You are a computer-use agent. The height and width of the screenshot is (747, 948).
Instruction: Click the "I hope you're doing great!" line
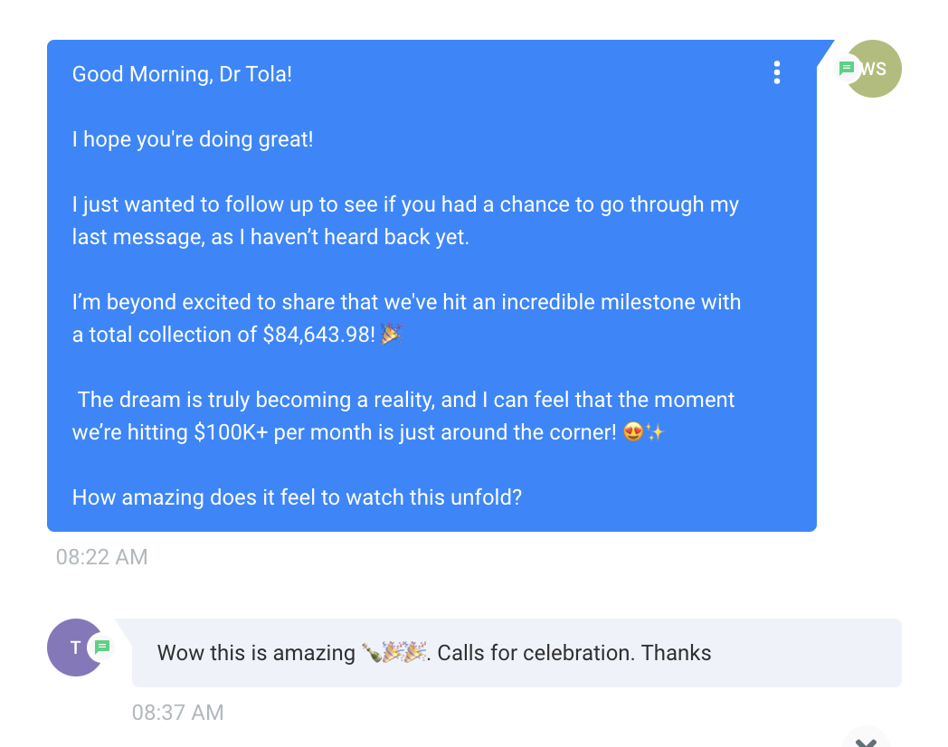[193, 139]
